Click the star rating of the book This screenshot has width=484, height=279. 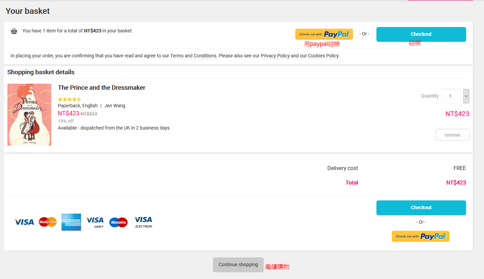(69, 99)
